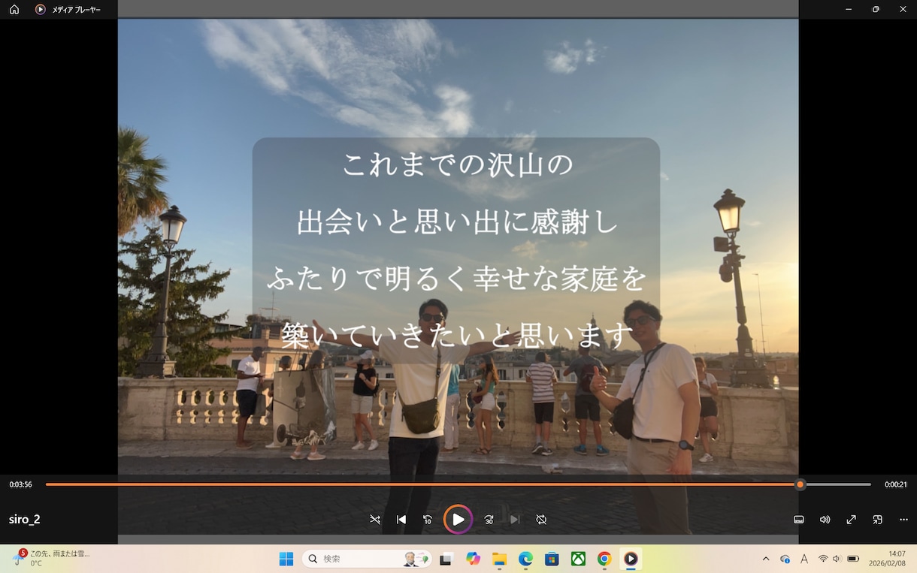Screen dimensions: 917x573
Task: Go to the Media Player home page
Action: click(14, 9)
